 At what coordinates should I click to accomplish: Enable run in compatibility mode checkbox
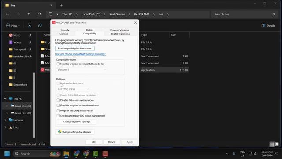click(58, 64)
